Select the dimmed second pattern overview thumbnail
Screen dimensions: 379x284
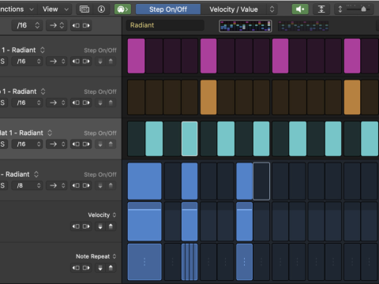coord(303,26)
